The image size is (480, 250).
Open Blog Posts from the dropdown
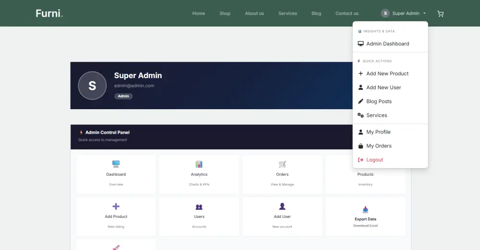click(390, 101)
